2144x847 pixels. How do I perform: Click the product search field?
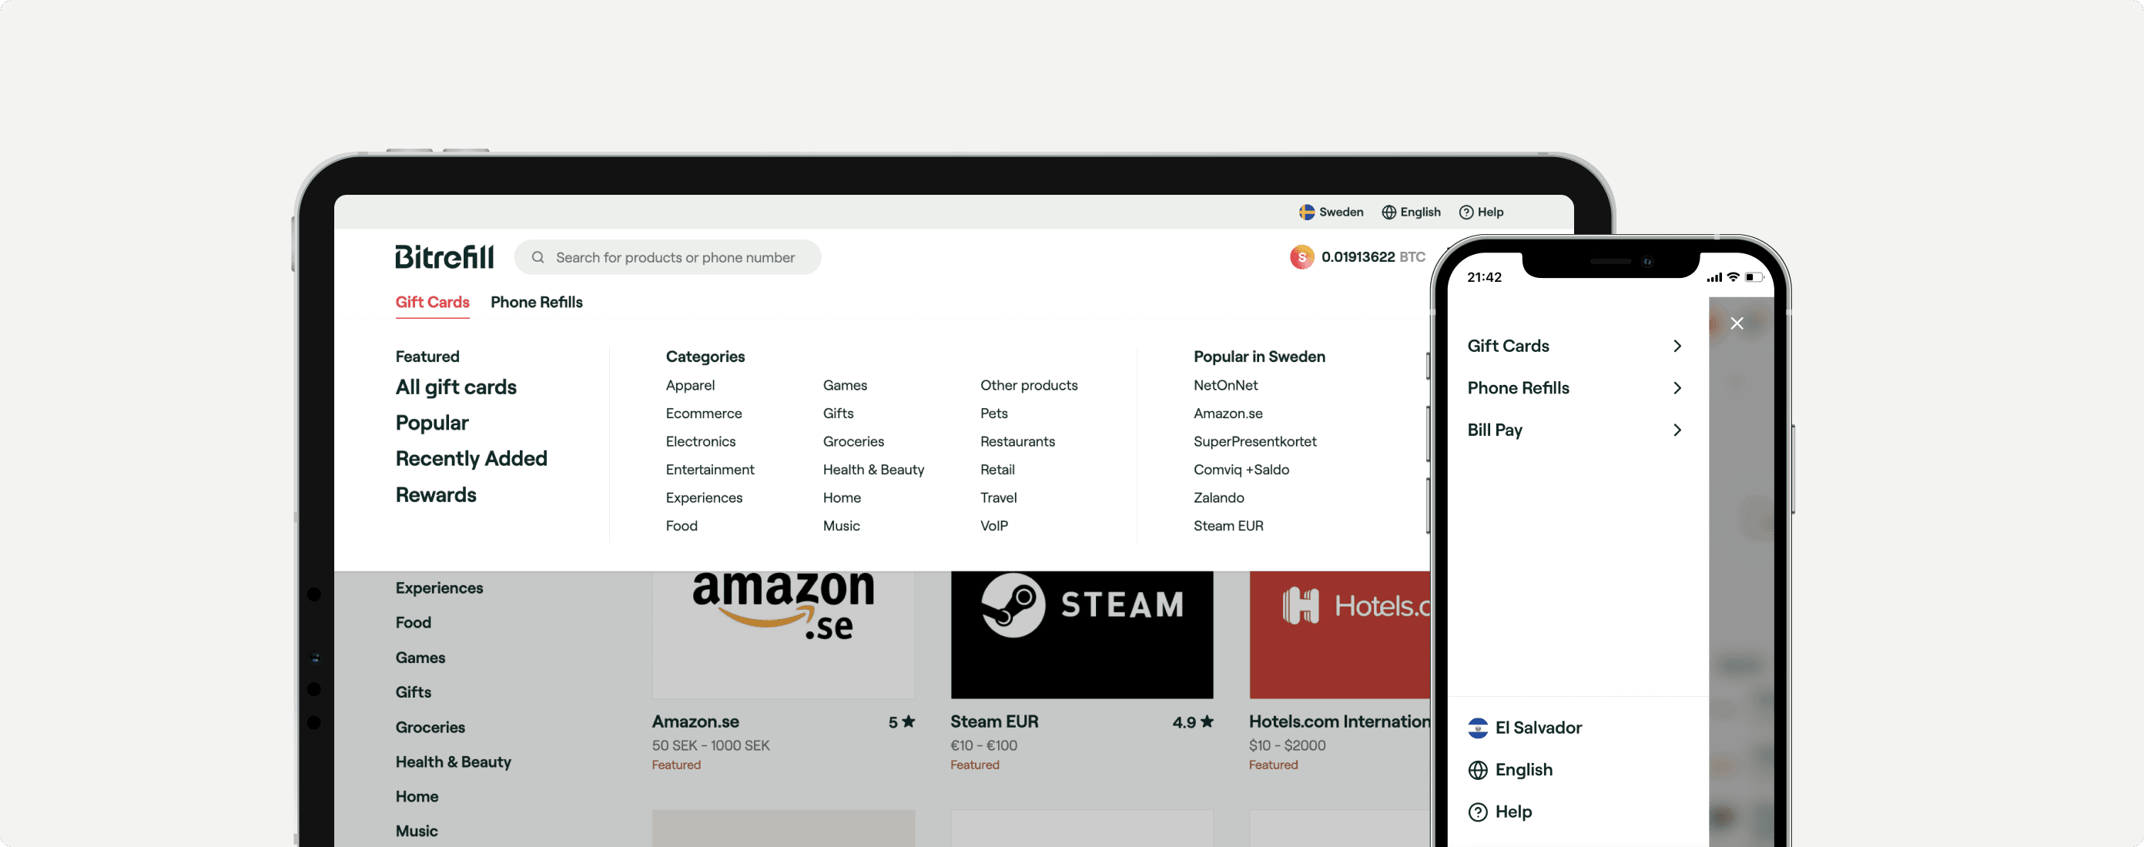click(668, 258)
